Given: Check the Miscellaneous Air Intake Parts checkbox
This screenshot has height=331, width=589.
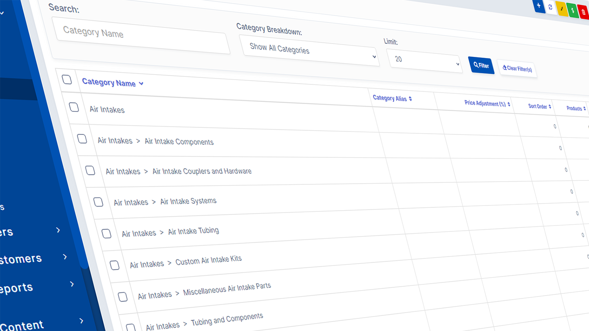Looking at the screenshot, I should [x=123, y=297].
